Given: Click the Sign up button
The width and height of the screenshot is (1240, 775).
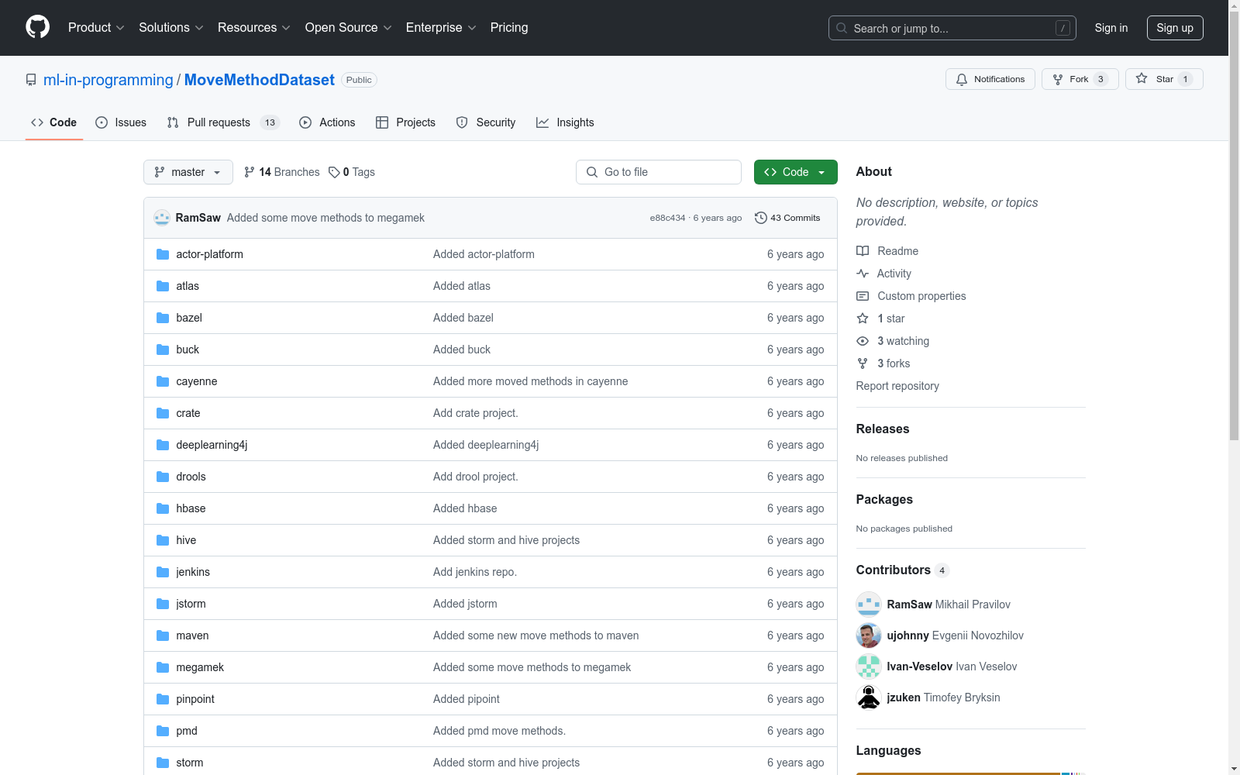Looking at the screenshot, I should pos(1175,28).
